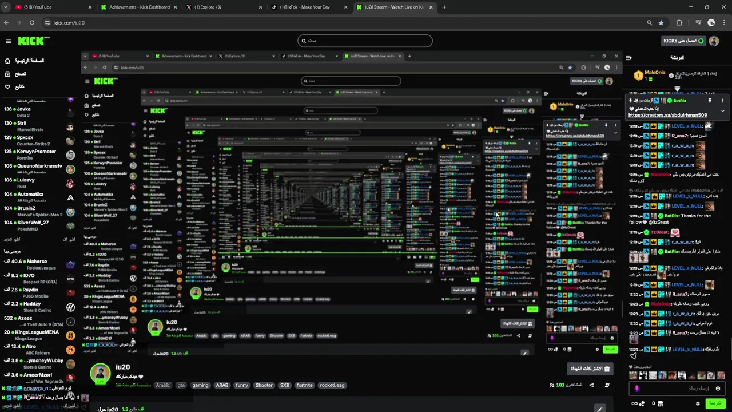Image resolution: width=732 pixels, height=412 pixels.
Task: Select the iu20 Stream Kick tab
Action: (395, 7)
